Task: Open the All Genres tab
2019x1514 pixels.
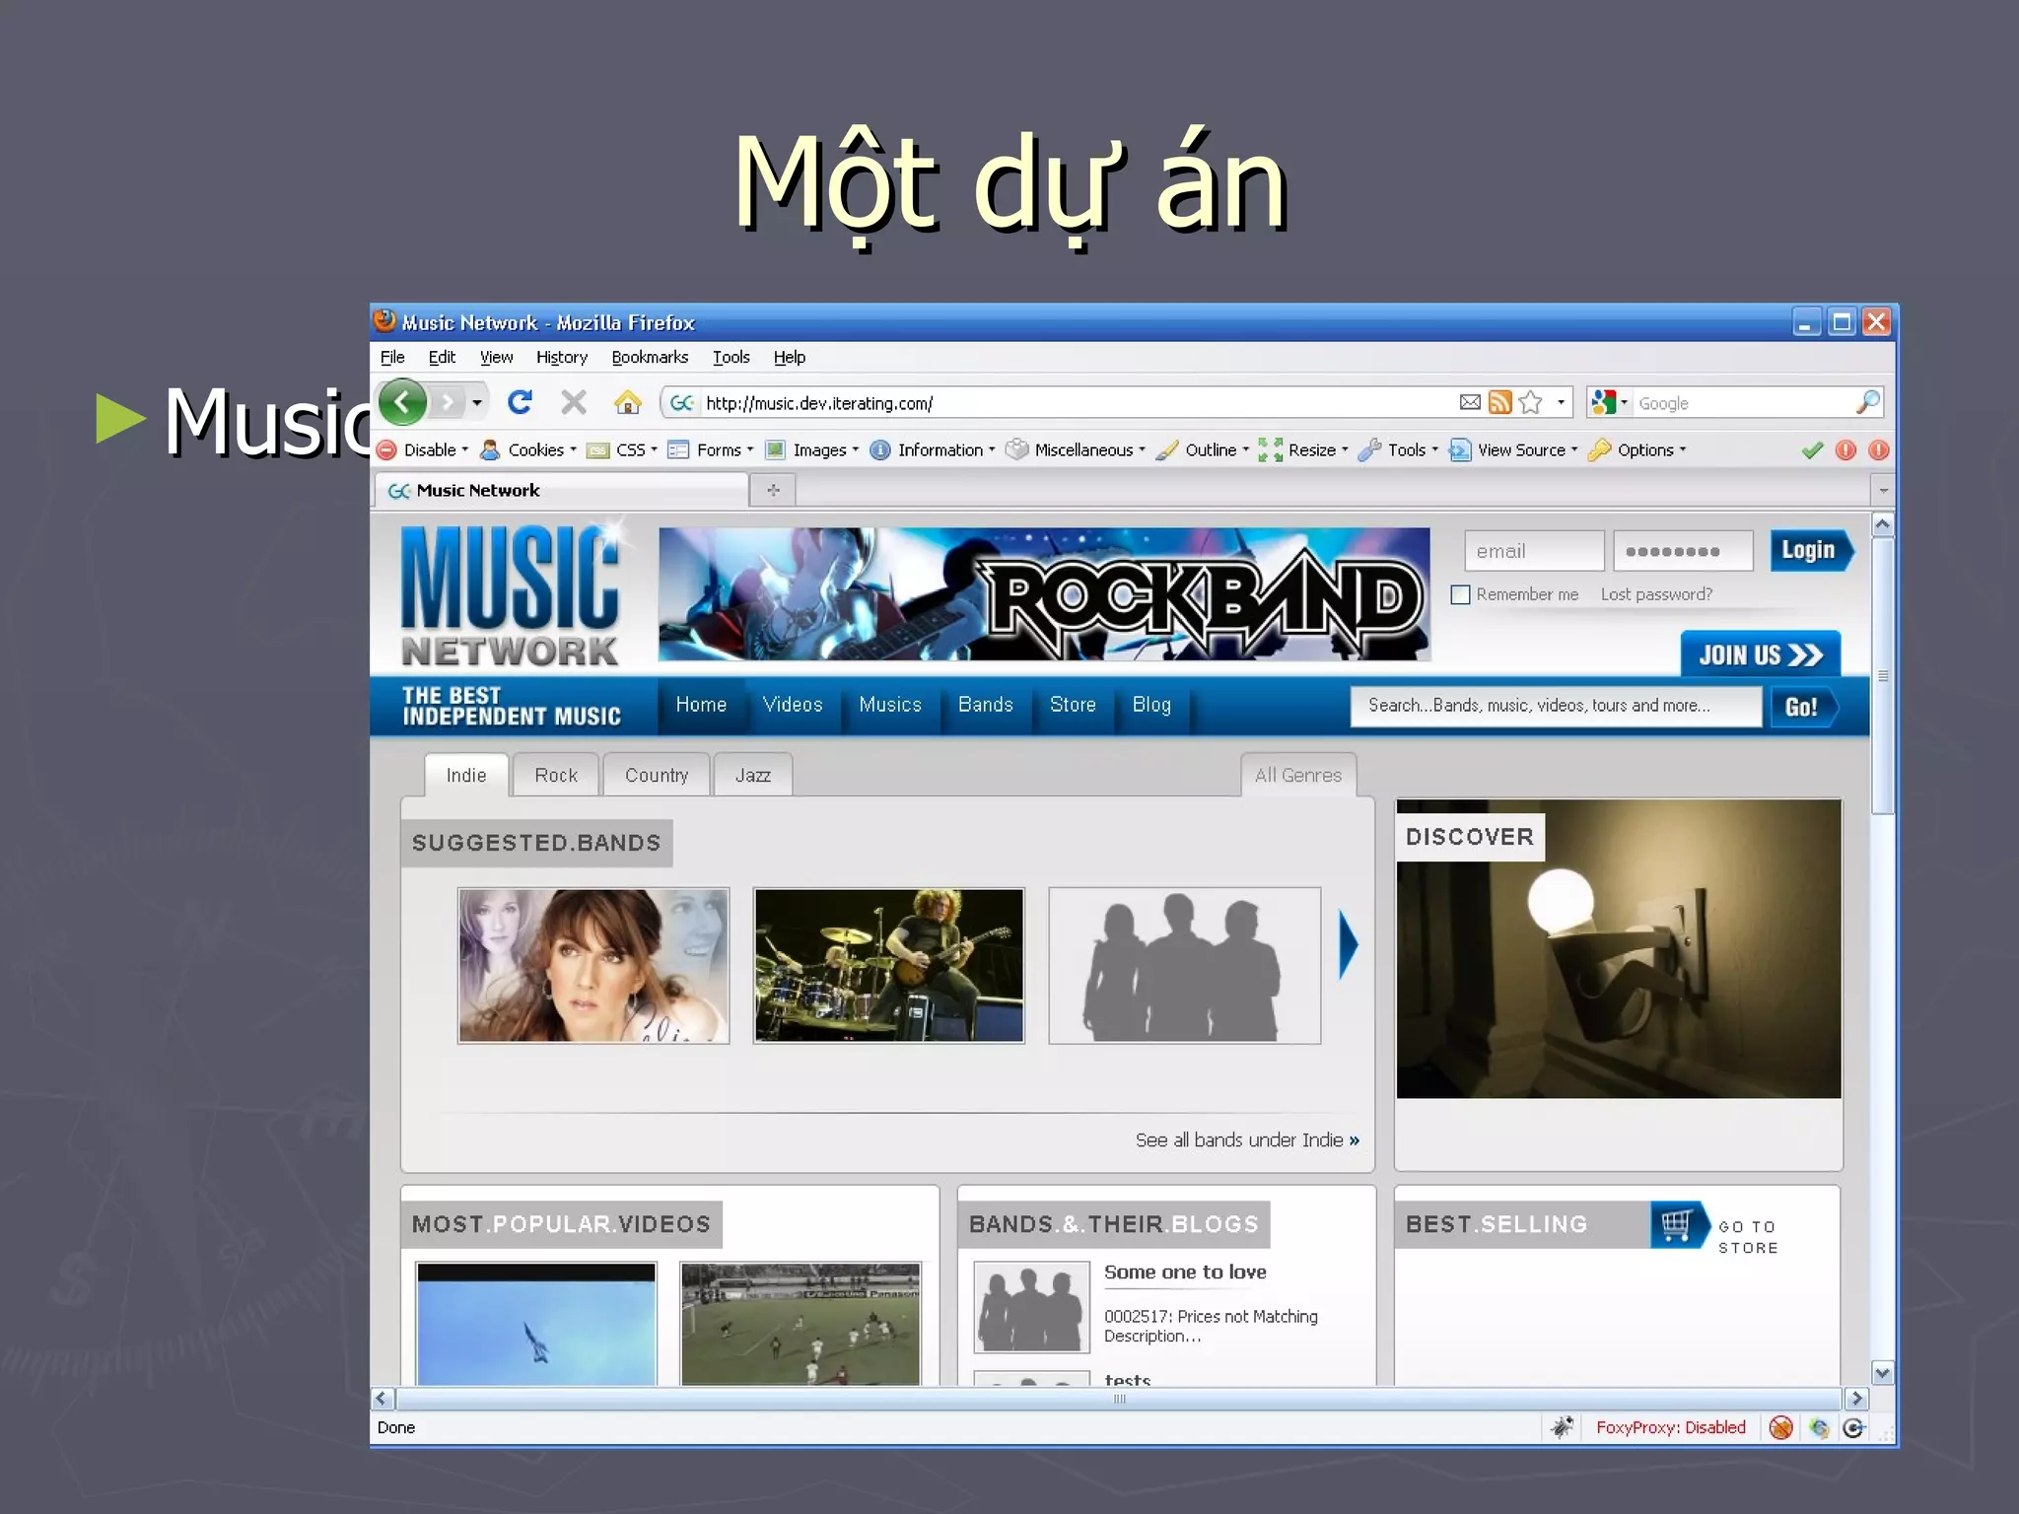Action: point(1298,775)
